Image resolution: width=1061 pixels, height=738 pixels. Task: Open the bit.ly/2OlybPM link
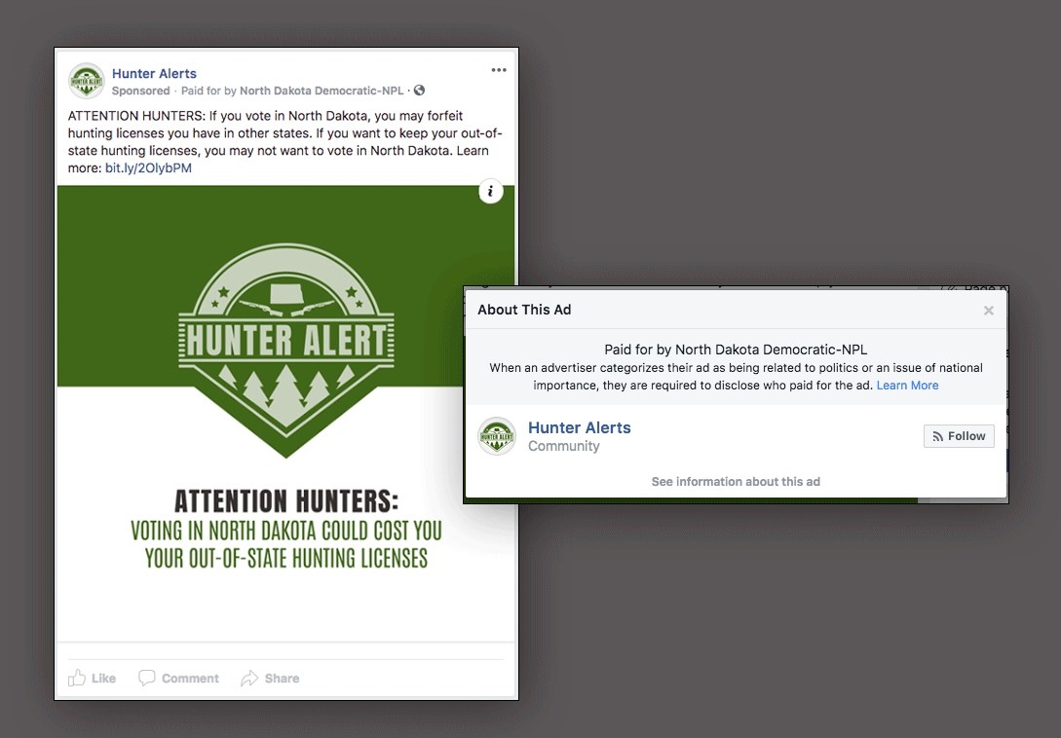(x=148, y=167)
